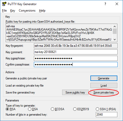The height and width of the screenshot is (121, 123).
Task: Close the PuTTY Key Generator window
Action: click(x=117, y=4)
